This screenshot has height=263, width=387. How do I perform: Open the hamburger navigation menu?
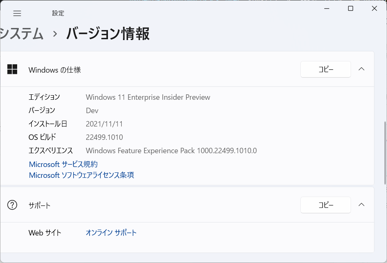pos(17,13)
